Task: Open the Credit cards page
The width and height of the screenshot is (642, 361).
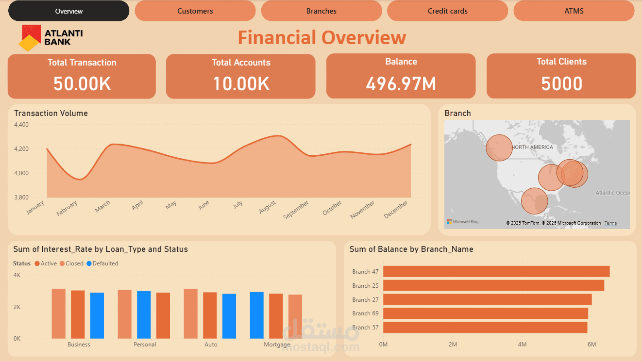Action: point(447,11)
